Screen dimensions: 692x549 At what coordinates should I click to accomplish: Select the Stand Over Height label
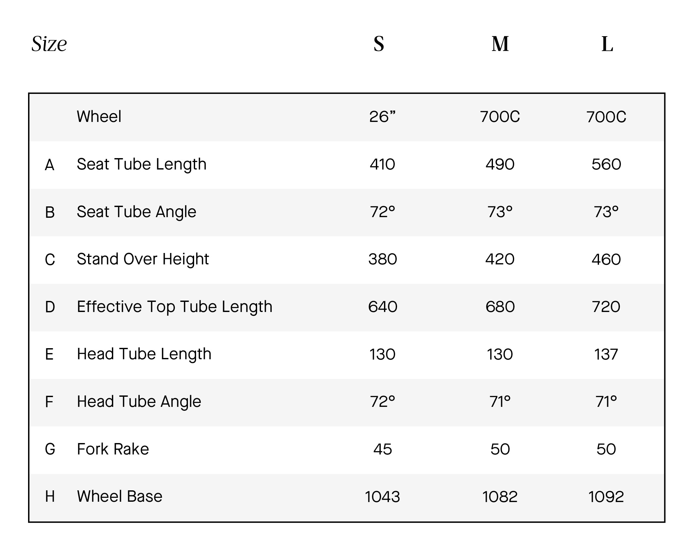point(143,259)
